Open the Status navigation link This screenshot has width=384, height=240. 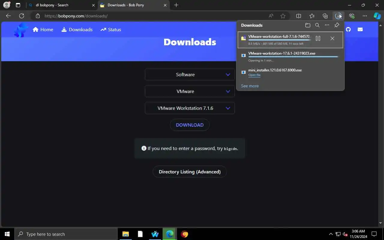pyautogui.click(x=111, y=29)
